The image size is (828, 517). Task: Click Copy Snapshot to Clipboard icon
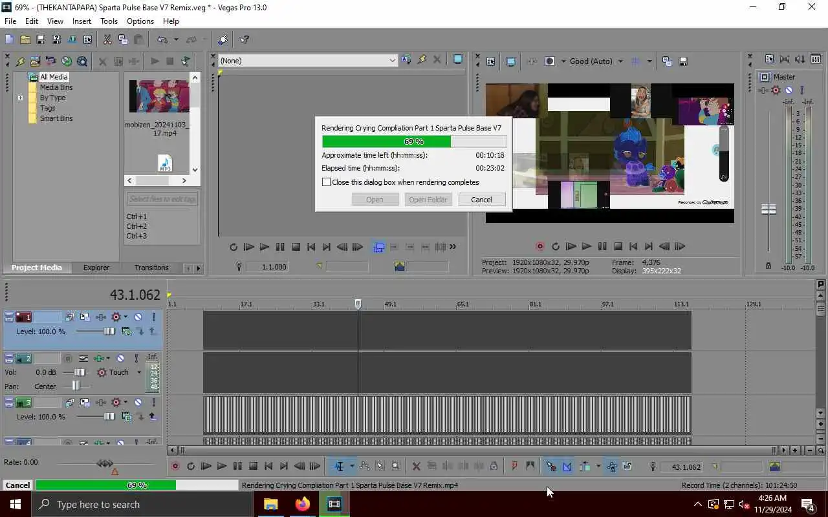point(667,61)
